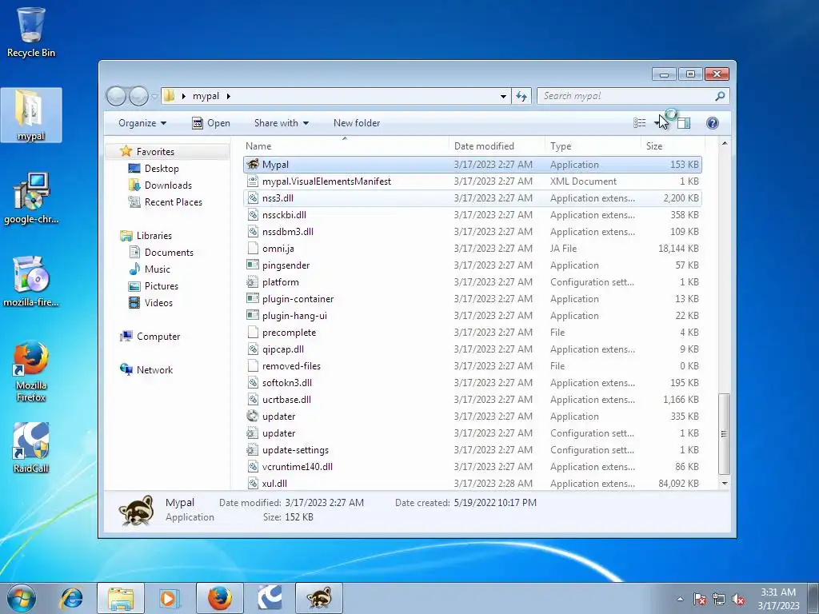Sort by the Date modified column header
Viewport: 819px width, 614px height.
(497, 146)
